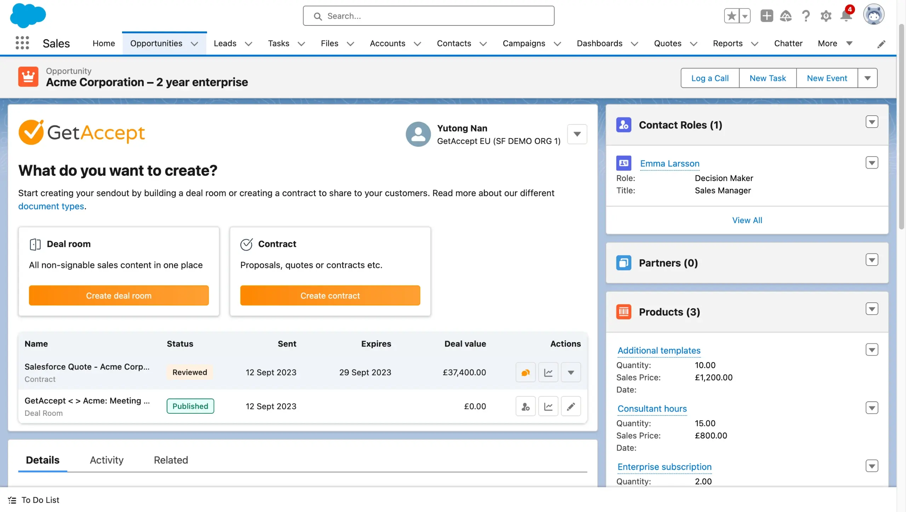
Task: Click the GetAccept logo
Action: click(x=82, y=133)
